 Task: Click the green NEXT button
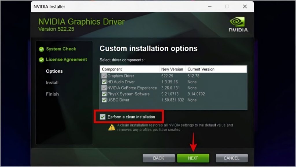193,158
